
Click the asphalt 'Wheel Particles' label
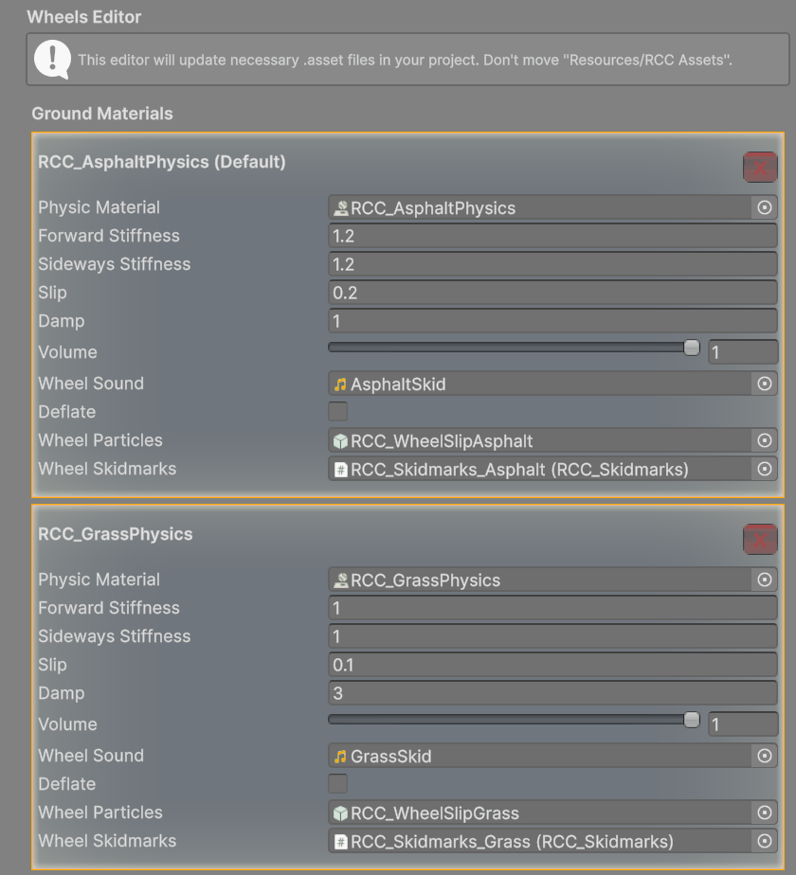[100, 440]
